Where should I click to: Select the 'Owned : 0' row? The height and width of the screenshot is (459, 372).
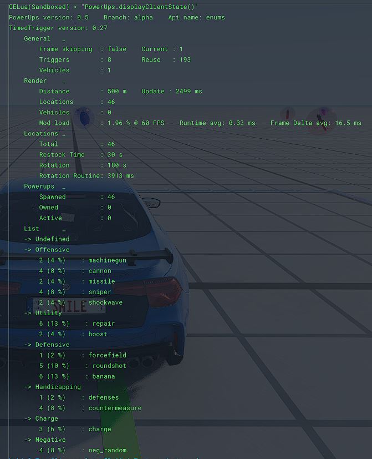75,207
